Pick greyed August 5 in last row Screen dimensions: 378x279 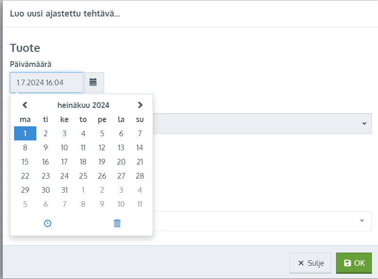pos(25,205)
